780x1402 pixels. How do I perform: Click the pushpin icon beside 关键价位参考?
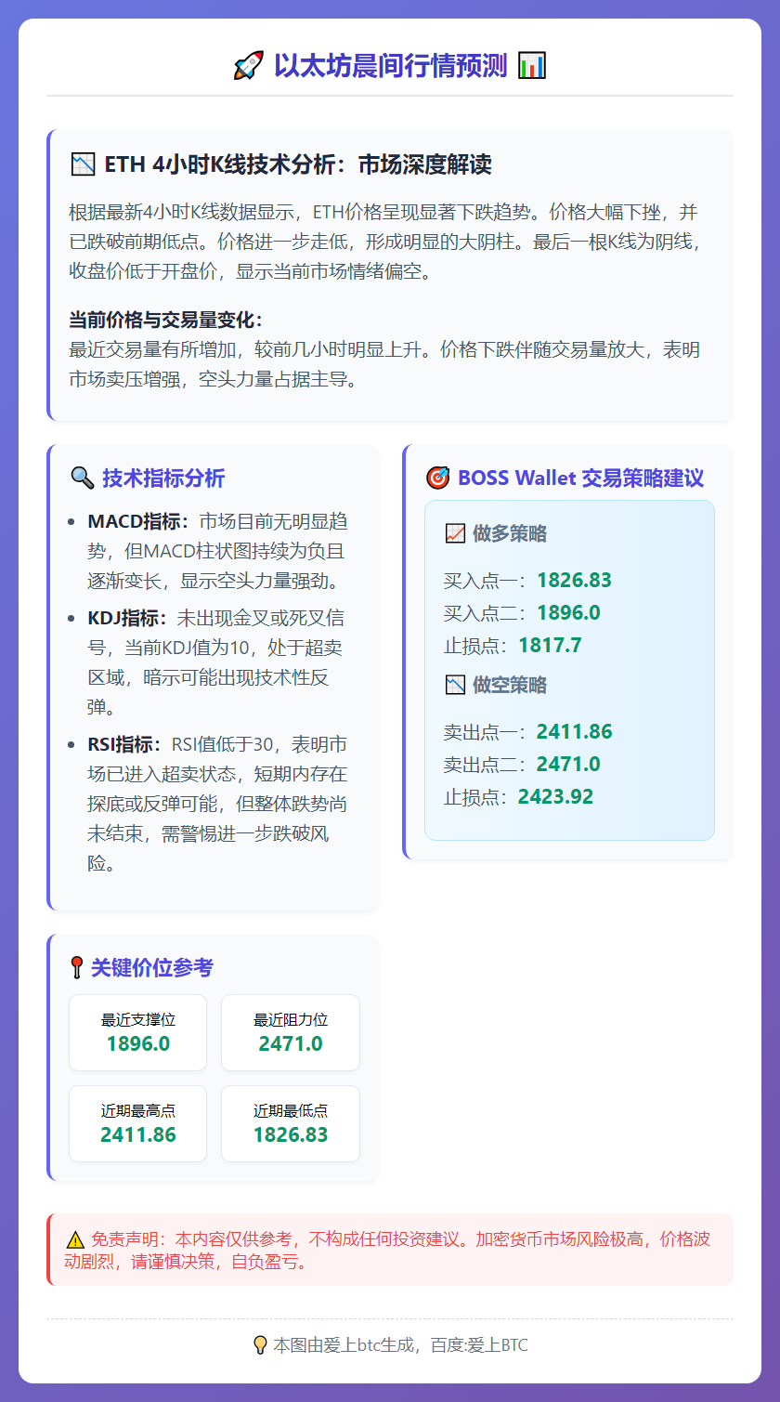point(77,967)
